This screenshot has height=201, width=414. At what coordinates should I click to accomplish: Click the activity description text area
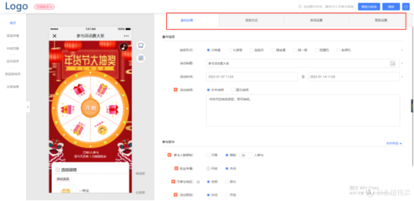coord(303,110)
